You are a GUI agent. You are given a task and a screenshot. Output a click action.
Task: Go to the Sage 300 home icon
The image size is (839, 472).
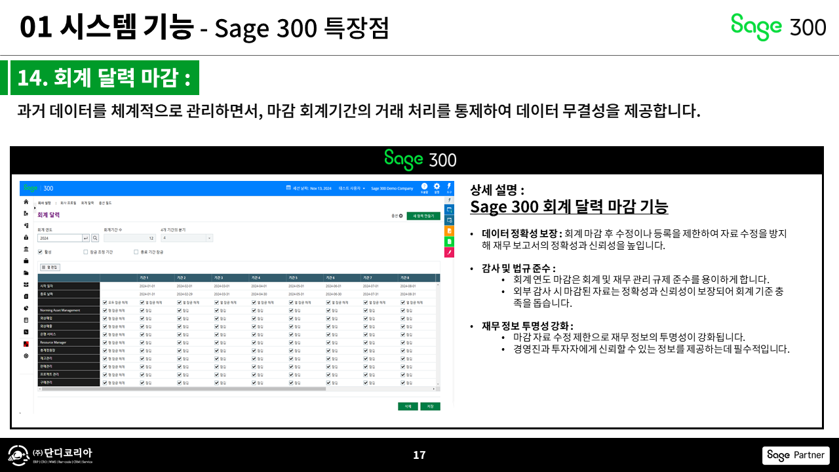pyautogui.click(x=26, y=203)
